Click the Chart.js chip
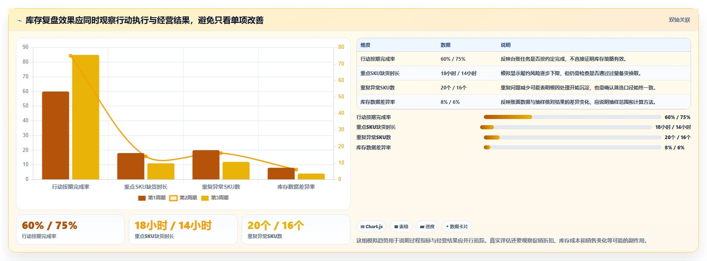The image size is (707, 261). (x=371, y=227)
